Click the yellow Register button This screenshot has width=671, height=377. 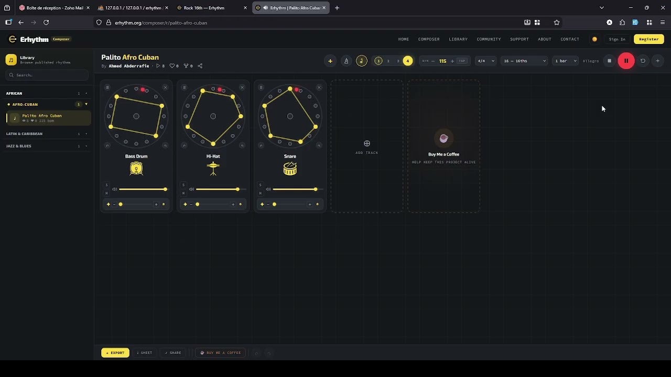tap(648, 39)
